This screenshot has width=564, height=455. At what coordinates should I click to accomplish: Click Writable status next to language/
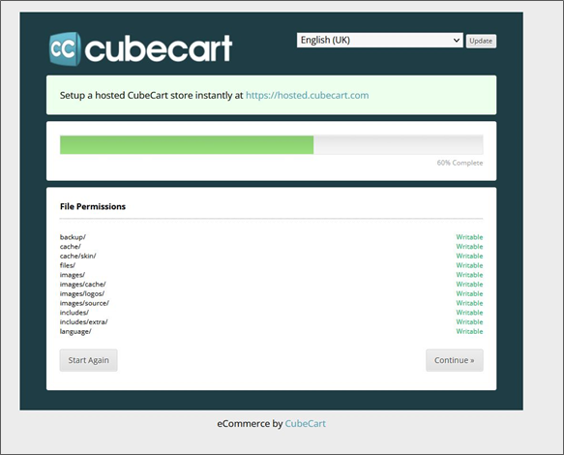469,331
